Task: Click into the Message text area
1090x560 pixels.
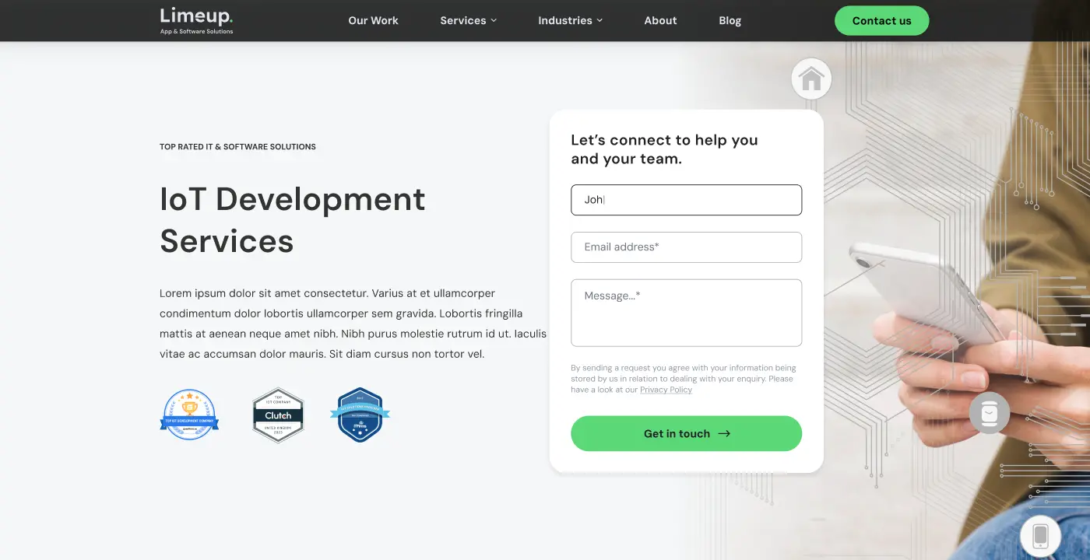Action: 686,313
